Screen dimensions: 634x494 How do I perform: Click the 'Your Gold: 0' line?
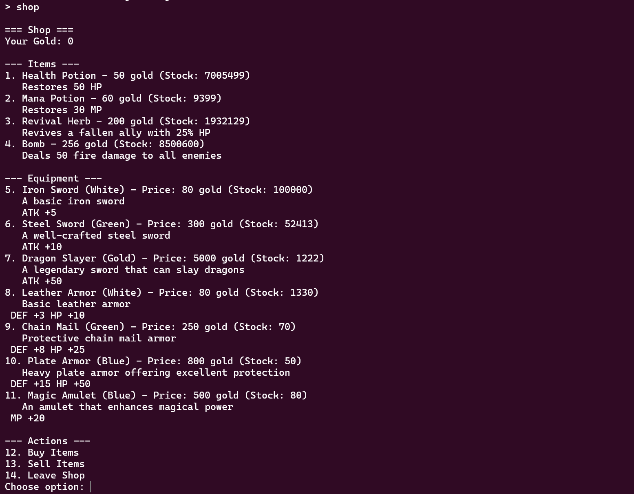click(39, 41)
